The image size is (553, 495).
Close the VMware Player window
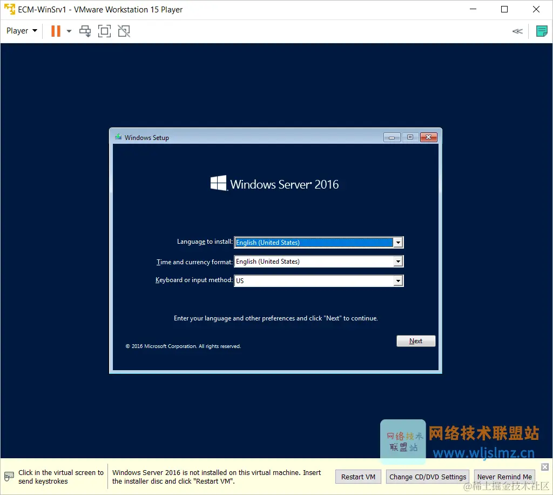click(536, 9)
